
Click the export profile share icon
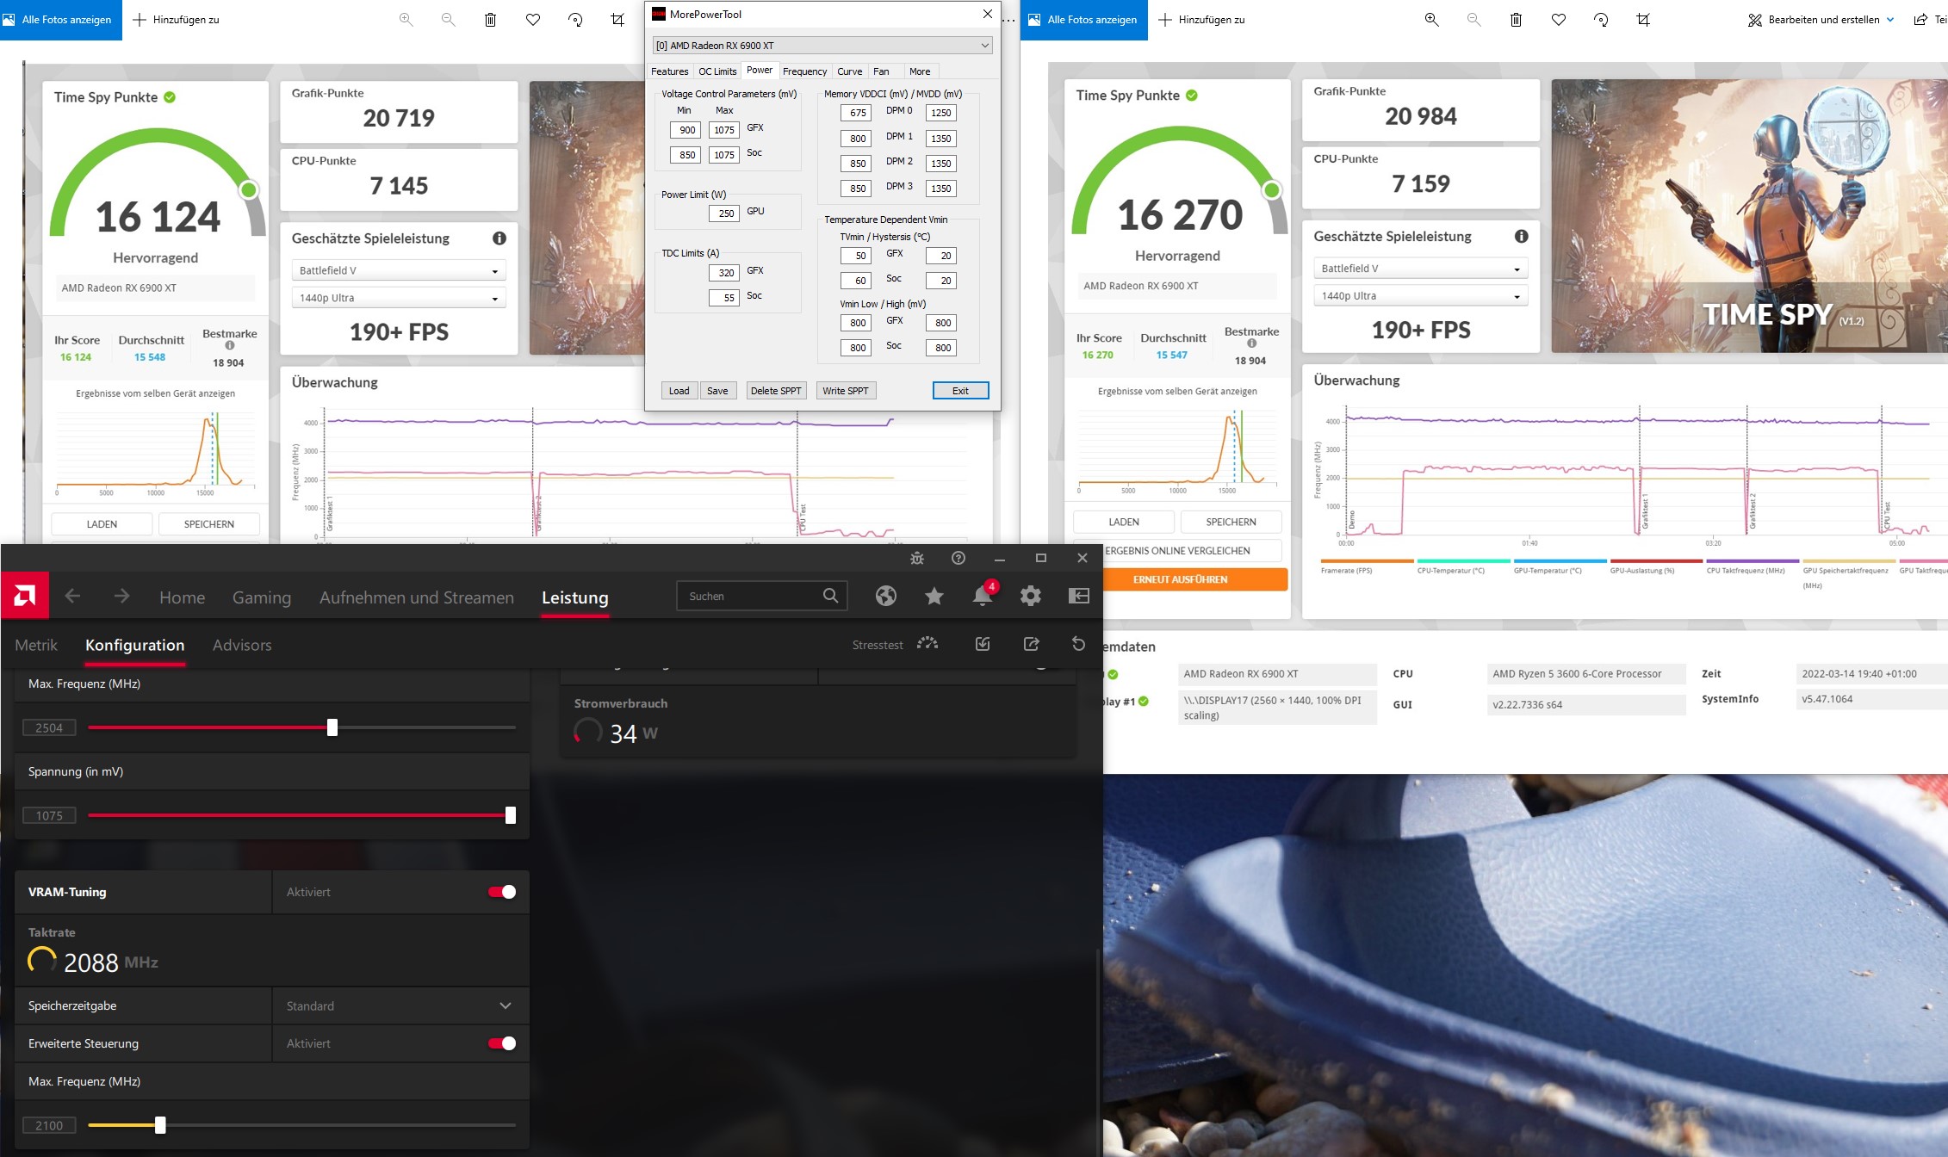[x=1031, y=644]
